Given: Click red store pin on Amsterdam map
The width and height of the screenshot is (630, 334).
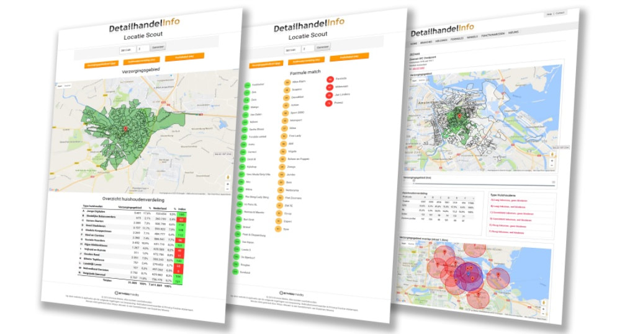Looking at the screenshot, I should 460,116.
